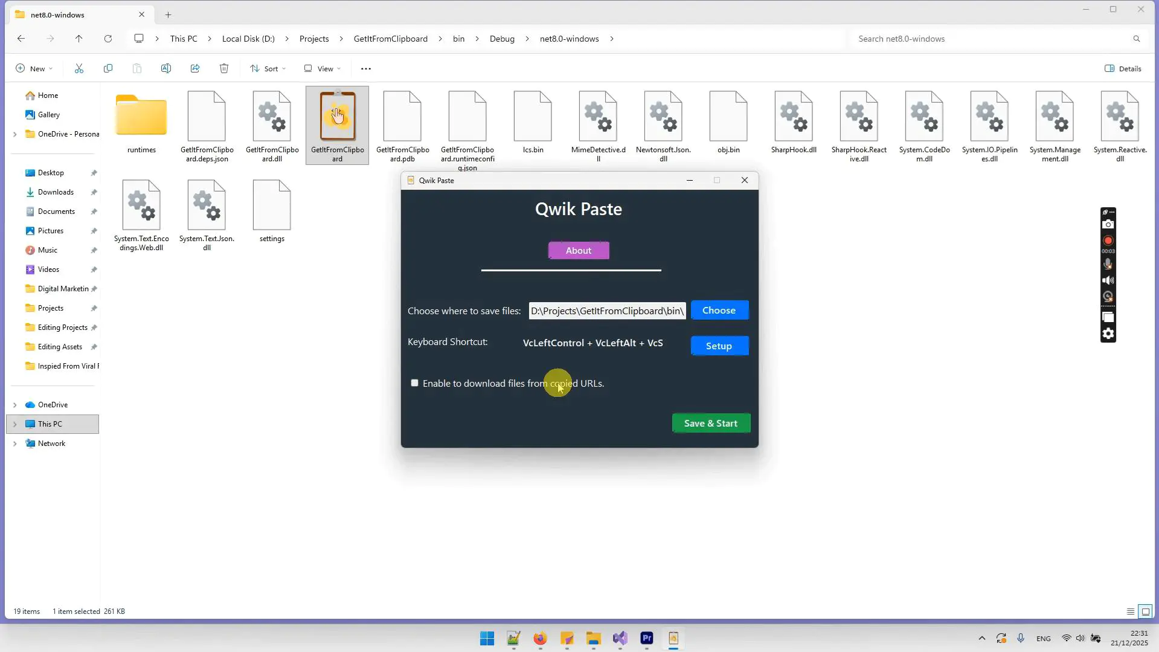1159x652 pixels.
Task: Stop recording using the red record button
Action: 1108,240
